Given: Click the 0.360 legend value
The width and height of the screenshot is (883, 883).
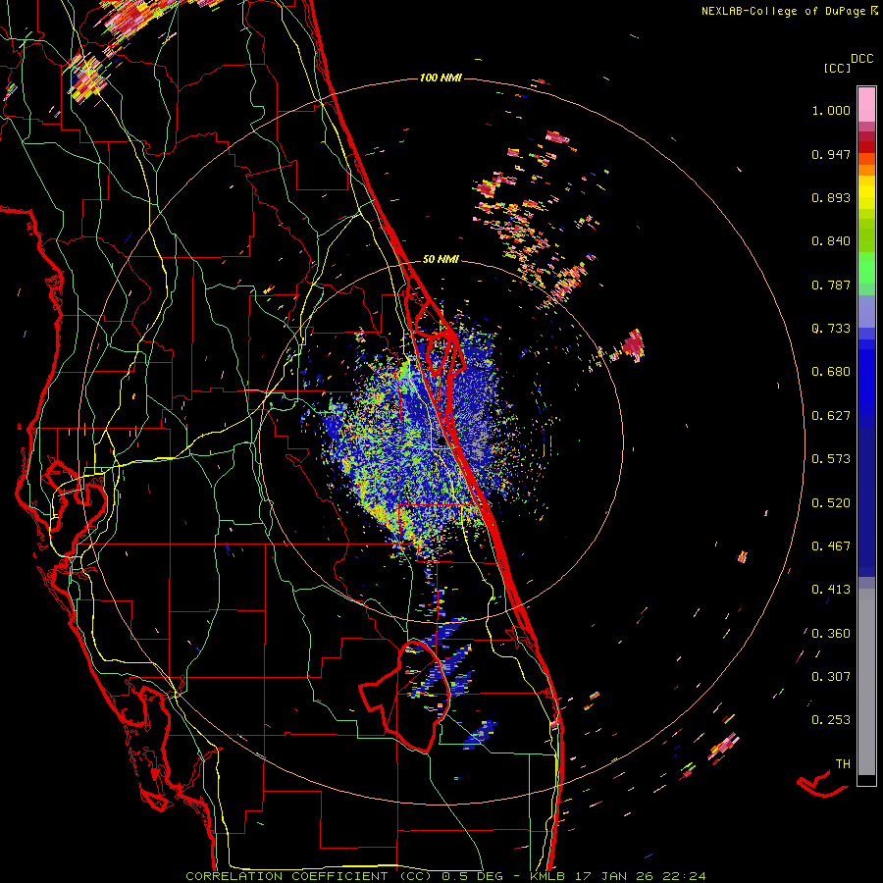Looking at the screenshot, I should click(831, 634).
